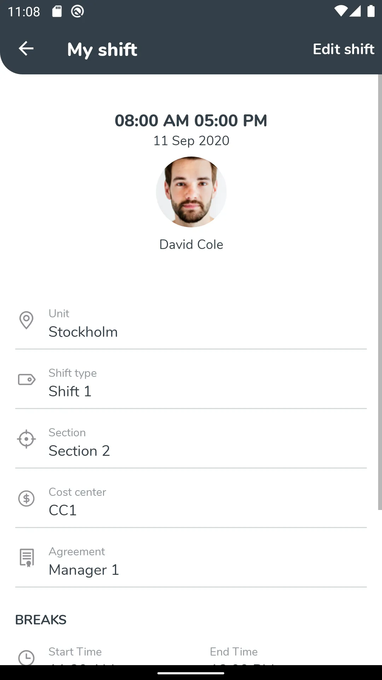The width and height of the screenshot is (382, 680).
Task: Click the vertical scrollbar on right edge
Action: coord(380,292)
